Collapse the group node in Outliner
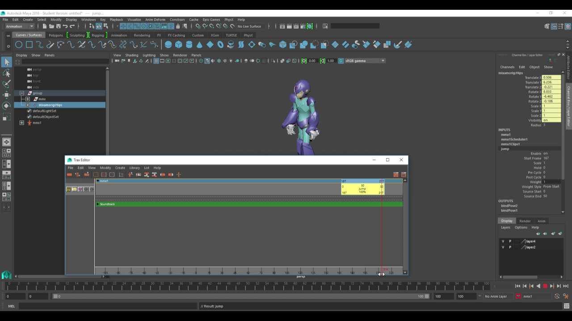The width and height of the screenshot is (572, 321). (22, 93)
